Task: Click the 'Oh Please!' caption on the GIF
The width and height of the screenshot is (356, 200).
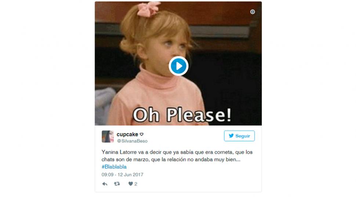Action: pos(182,115)
